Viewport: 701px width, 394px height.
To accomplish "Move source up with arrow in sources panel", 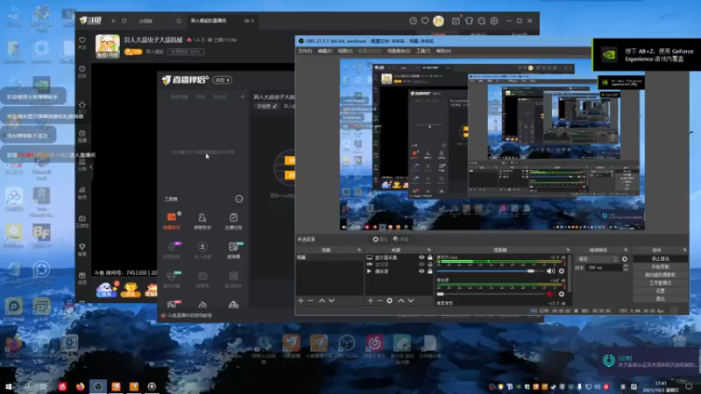I will click(x=401, y=300).
